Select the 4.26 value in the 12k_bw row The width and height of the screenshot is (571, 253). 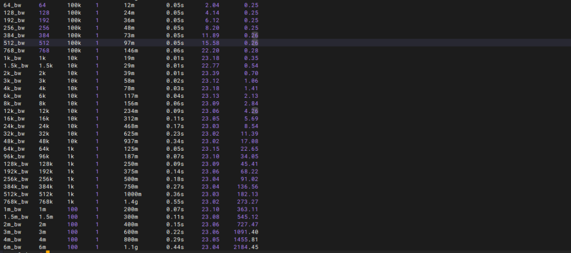[x=250, y=111]
